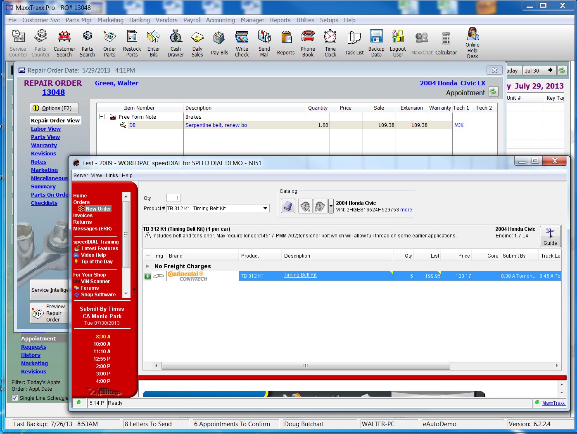Open the Requests link in schedule panel
The height and width of the screenshot is (434, 577).
coord(33,347)
